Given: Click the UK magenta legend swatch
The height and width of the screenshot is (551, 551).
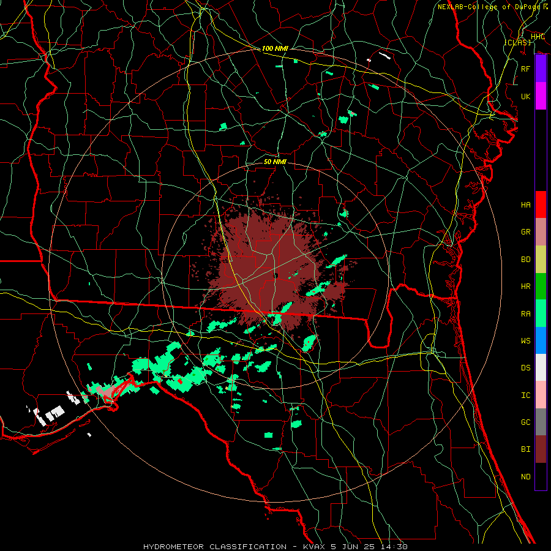Looking at the screenshot, I should (541, 96).
